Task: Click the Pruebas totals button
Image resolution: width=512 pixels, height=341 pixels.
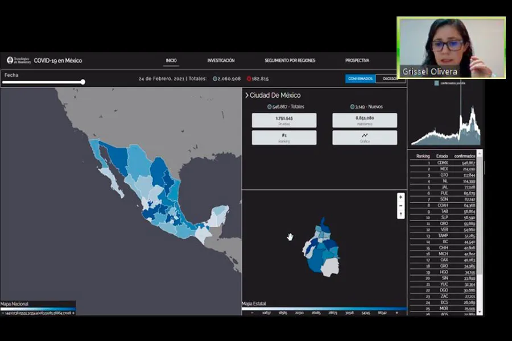Action: click(x=283, y=120)
